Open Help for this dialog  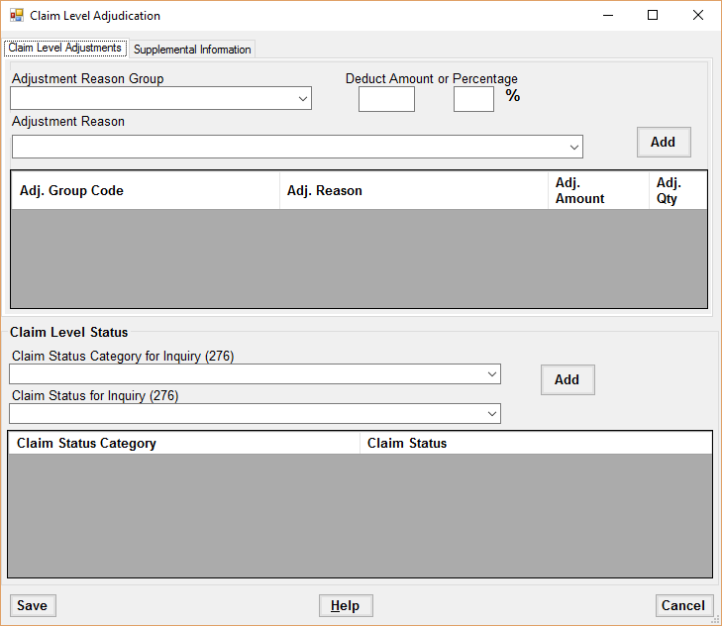pyautogui.click(x=345, y=606)
